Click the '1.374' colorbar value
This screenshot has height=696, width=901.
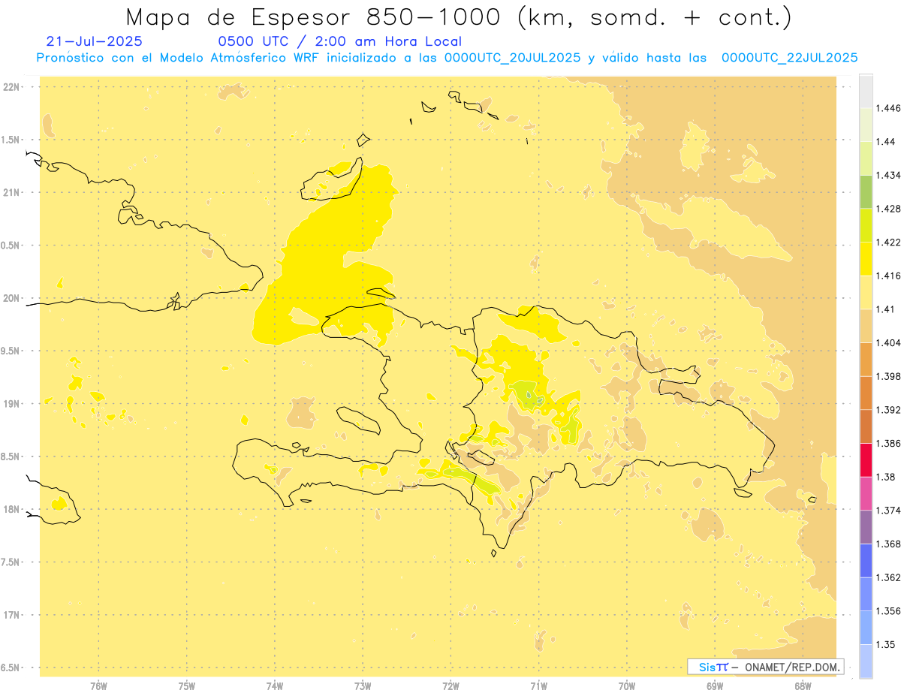[889, 511]
